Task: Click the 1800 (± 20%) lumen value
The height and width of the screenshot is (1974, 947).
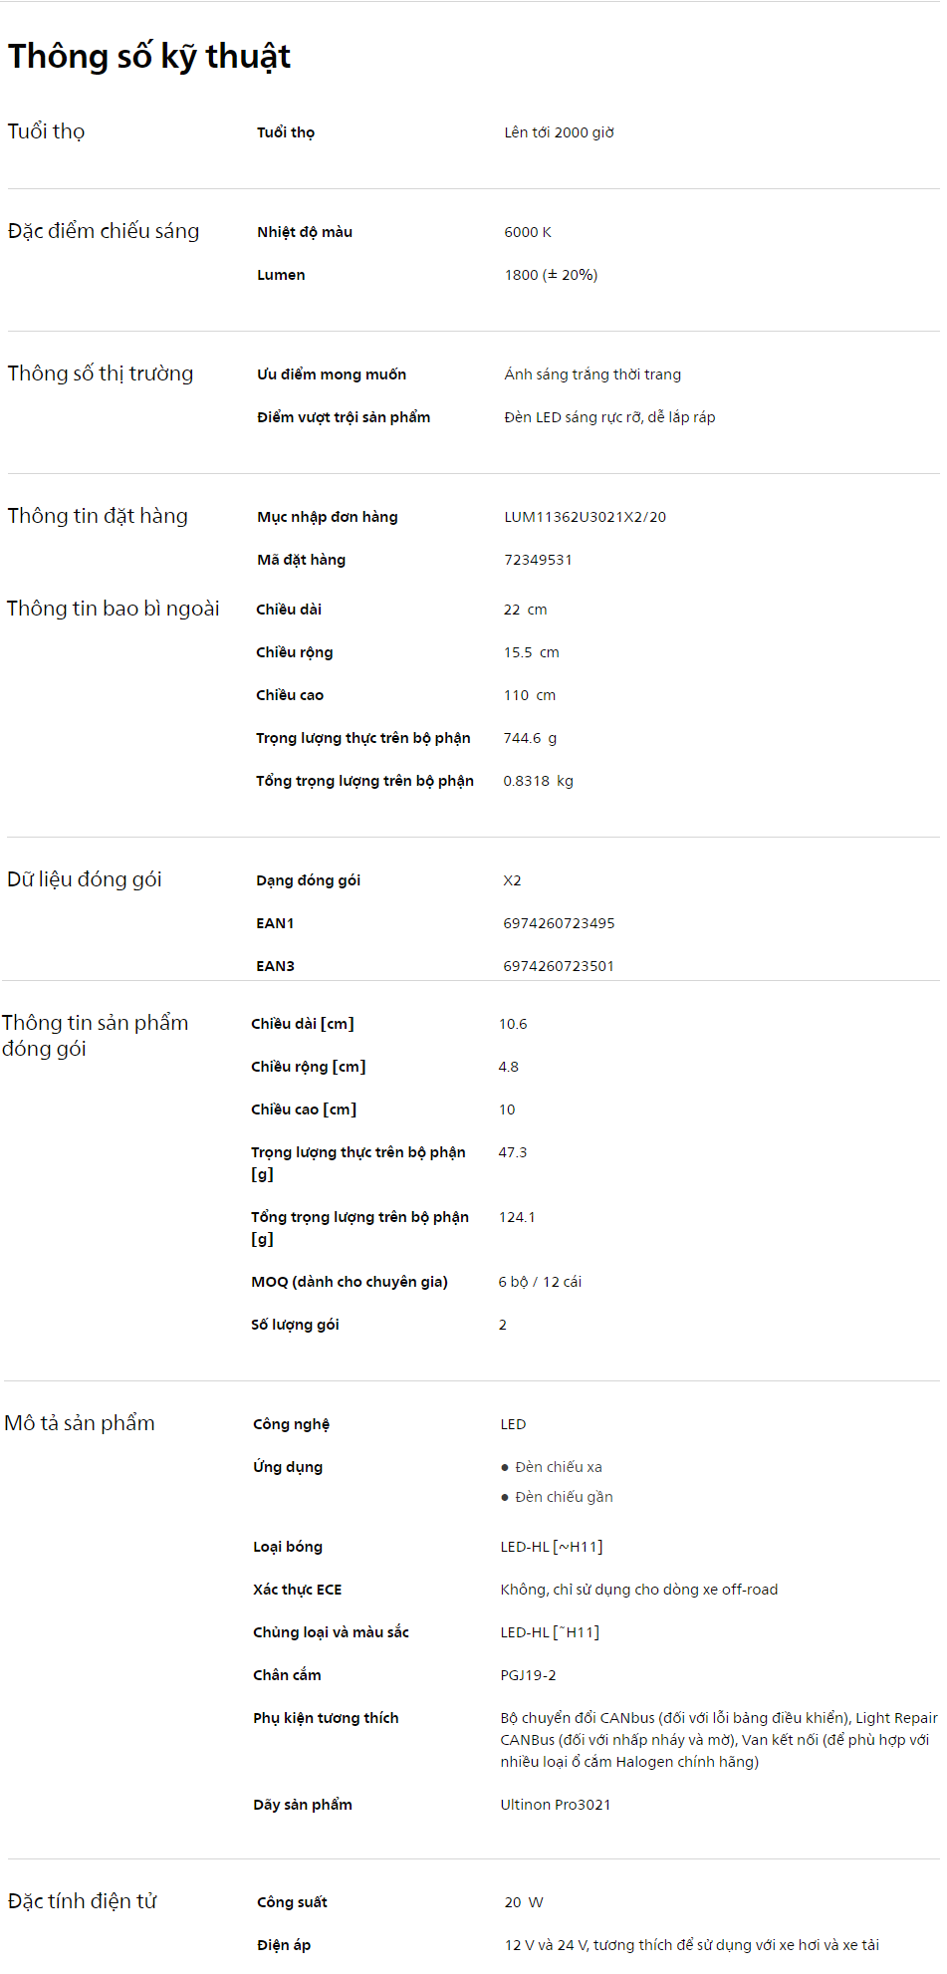Action: pos(551,275)
